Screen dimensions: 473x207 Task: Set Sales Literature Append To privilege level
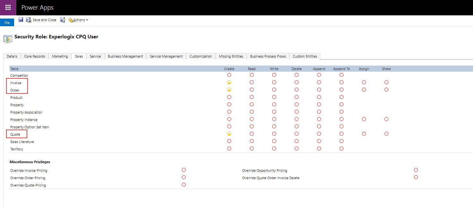342,141
